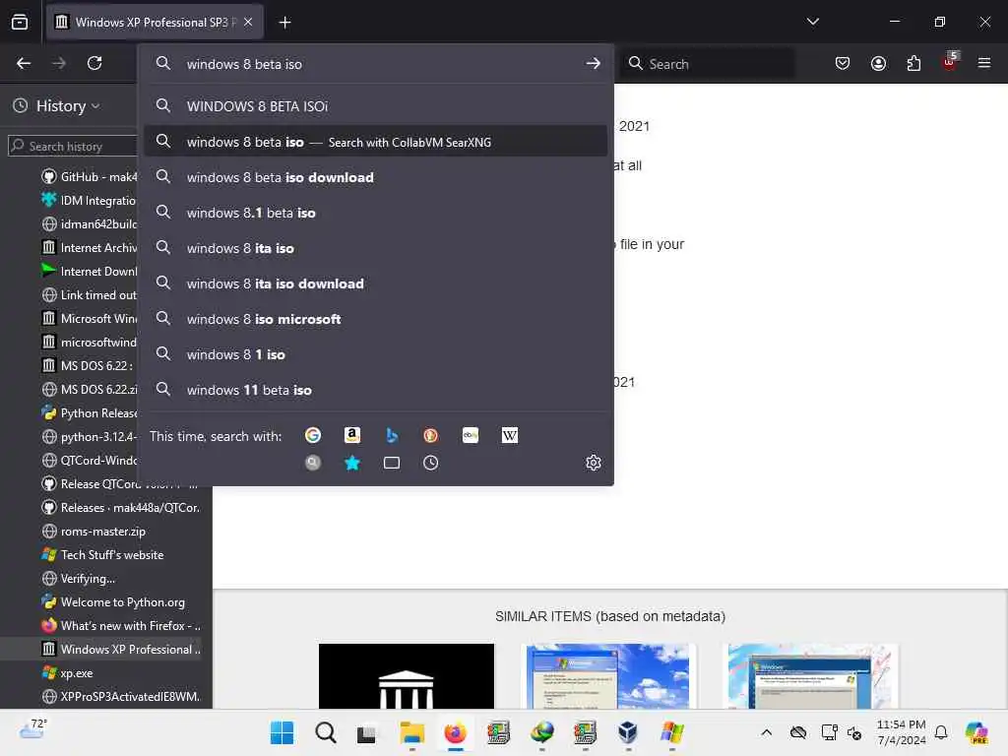
Task: Click the address bar text windows 8 beta iso
Action: (244, 64)
